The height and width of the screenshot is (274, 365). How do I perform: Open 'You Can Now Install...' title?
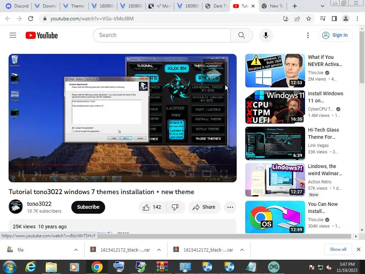click(323, 208)
